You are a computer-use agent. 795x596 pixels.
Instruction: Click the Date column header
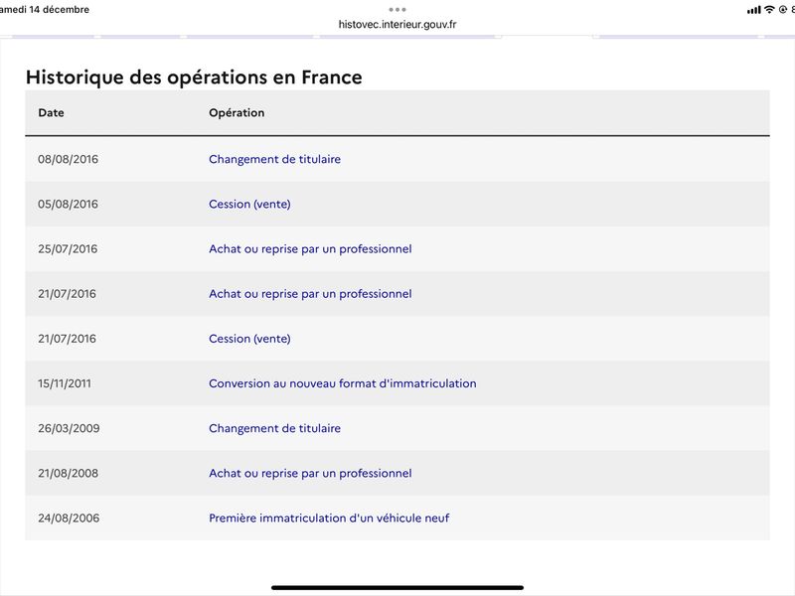click(x=52, y=112)
